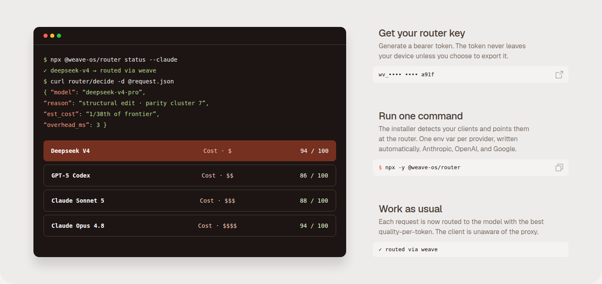Click the 'Get your router key' heading

(421, 33)
